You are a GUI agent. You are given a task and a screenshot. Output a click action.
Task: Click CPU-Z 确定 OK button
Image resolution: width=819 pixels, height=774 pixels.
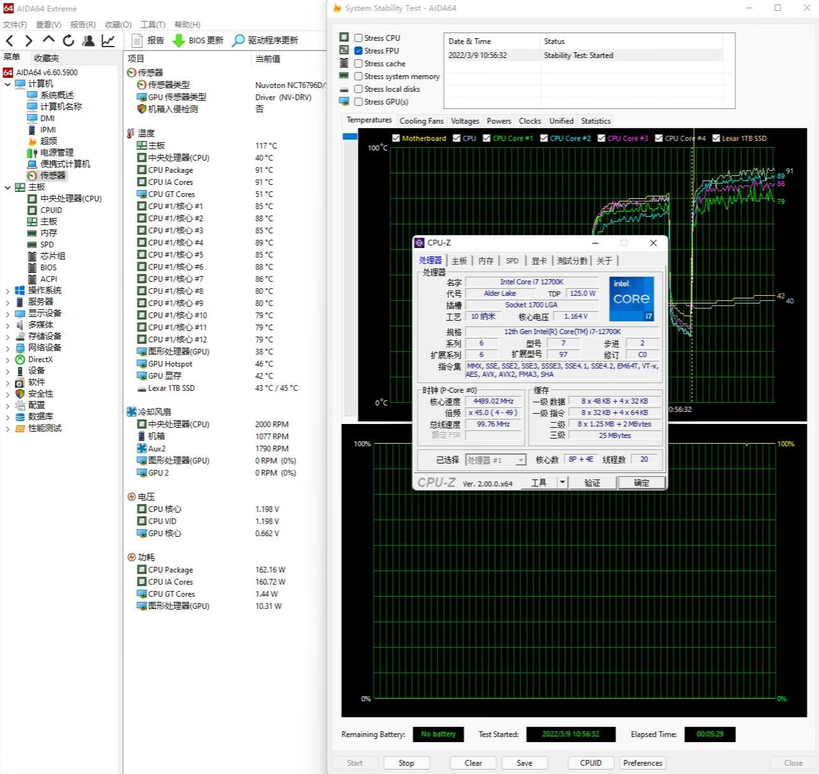pos(641,483)
